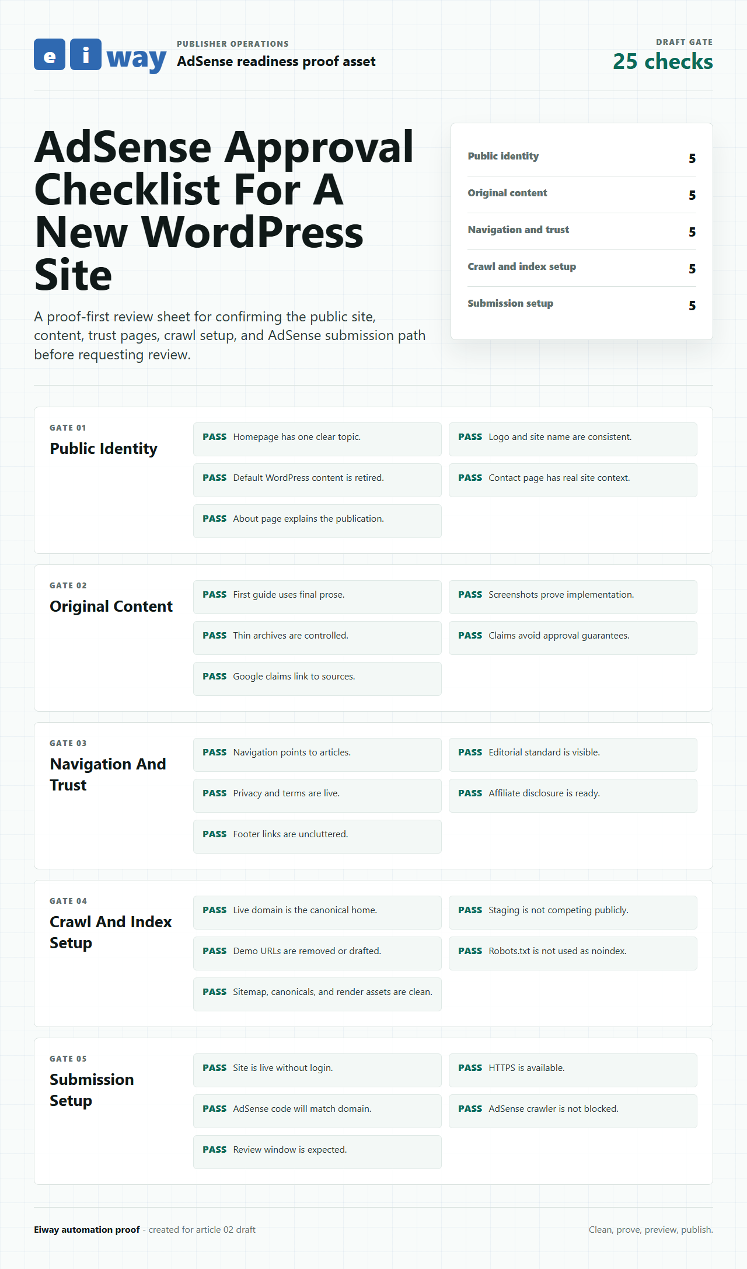Image resolution: width=747 pixels, height=1269 pixels.
Task: Click 'AdSense crawler is not blocked.' check
Action: (573, 1111)
